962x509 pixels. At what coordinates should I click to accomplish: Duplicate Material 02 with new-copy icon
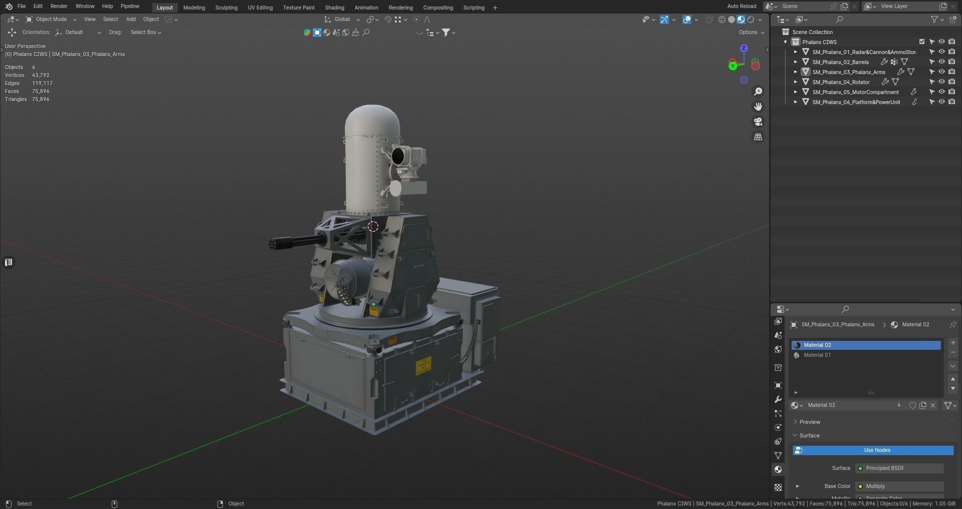[x=923, y=405]
